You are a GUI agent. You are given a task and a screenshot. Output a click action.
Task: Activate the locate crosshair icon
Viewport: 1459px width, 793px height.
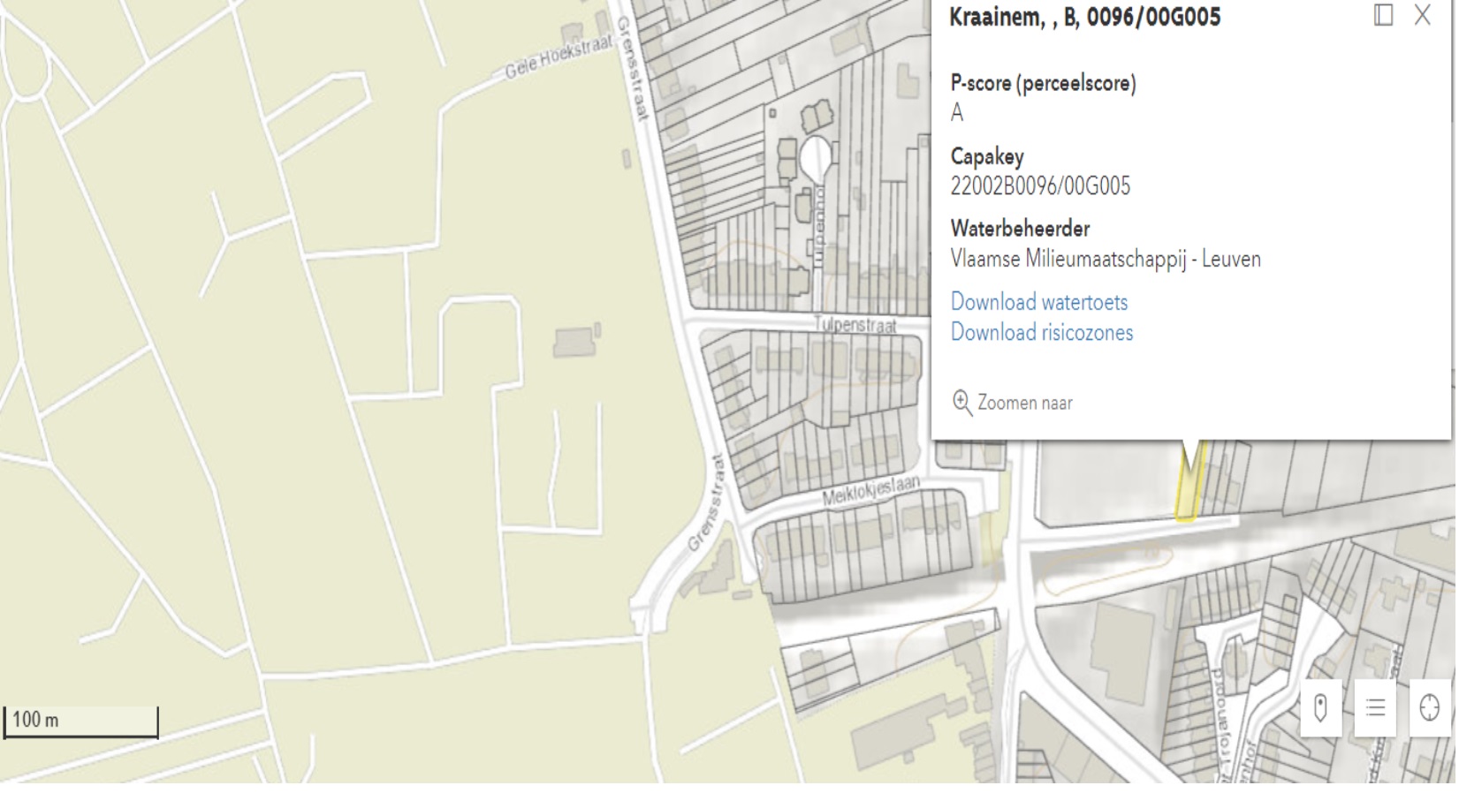coord(1429,707)
